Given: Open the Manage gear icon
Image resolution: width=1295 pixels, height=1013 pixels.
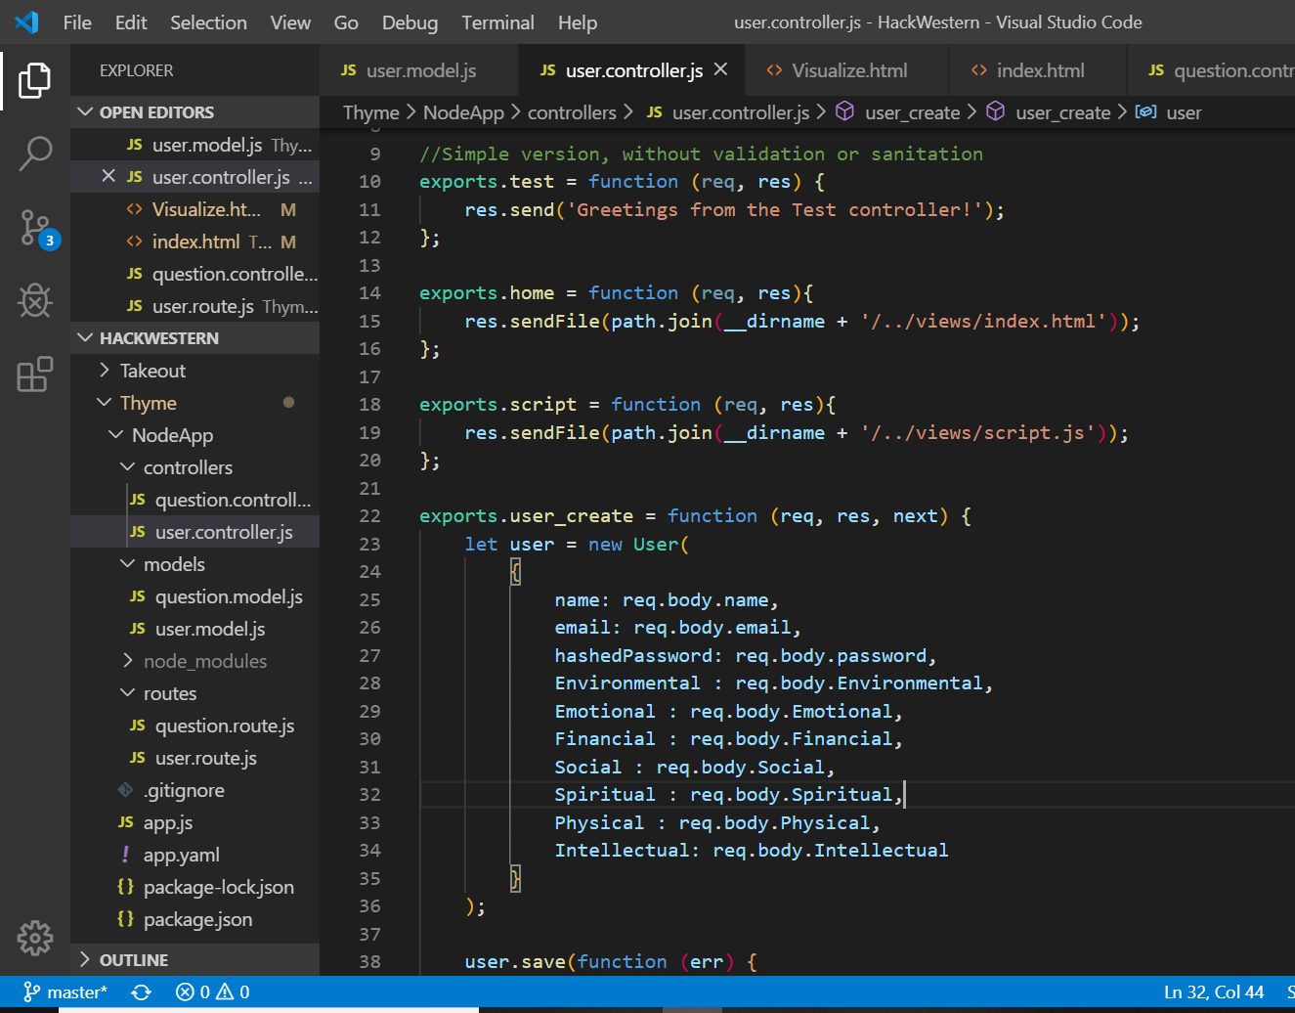Looking at the screenshot, I should (x=35, y=938).
